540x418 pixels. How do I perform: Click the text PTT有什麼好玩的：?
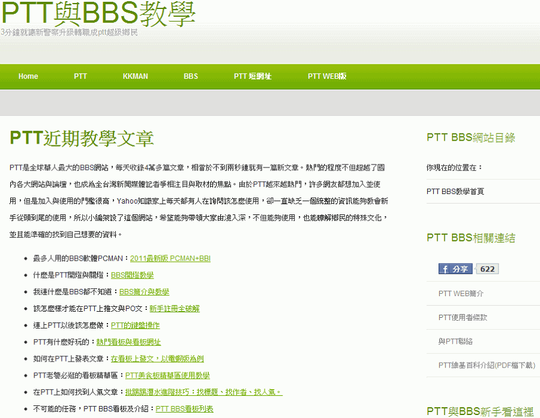(x=64, y=342)
